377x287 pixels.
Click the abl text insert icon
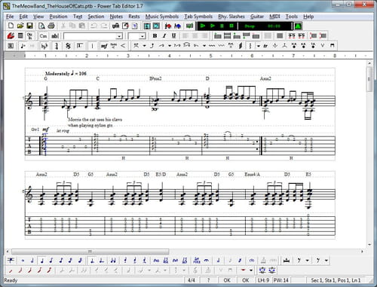55,36
